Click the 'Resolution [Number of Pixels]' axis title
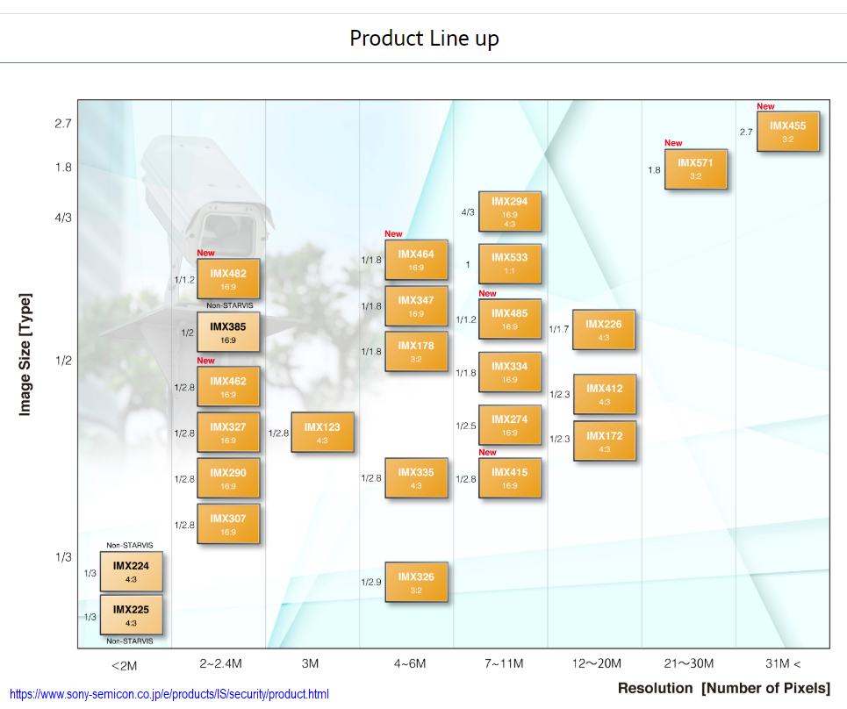847x709 pixels. point(724,688)
